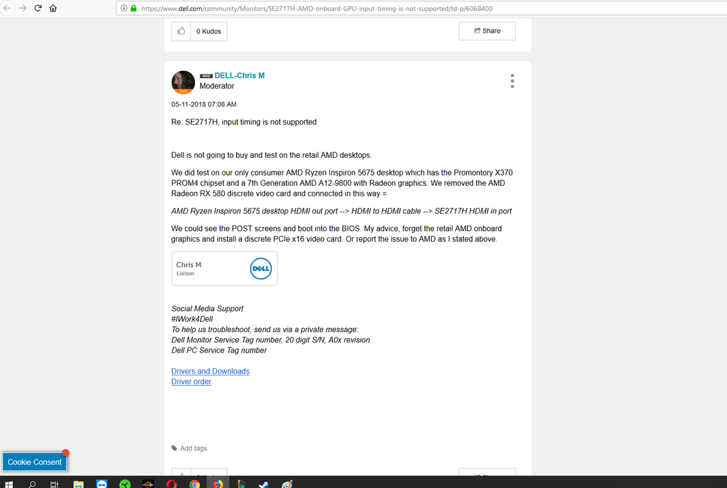Follow the Driver order link

tap(191, 382)
